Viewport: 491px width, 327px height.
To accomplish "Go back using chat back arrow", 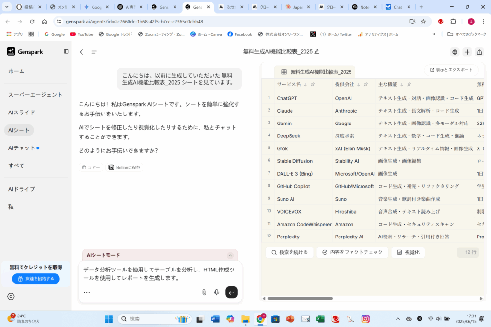I will tap(82, 52).
